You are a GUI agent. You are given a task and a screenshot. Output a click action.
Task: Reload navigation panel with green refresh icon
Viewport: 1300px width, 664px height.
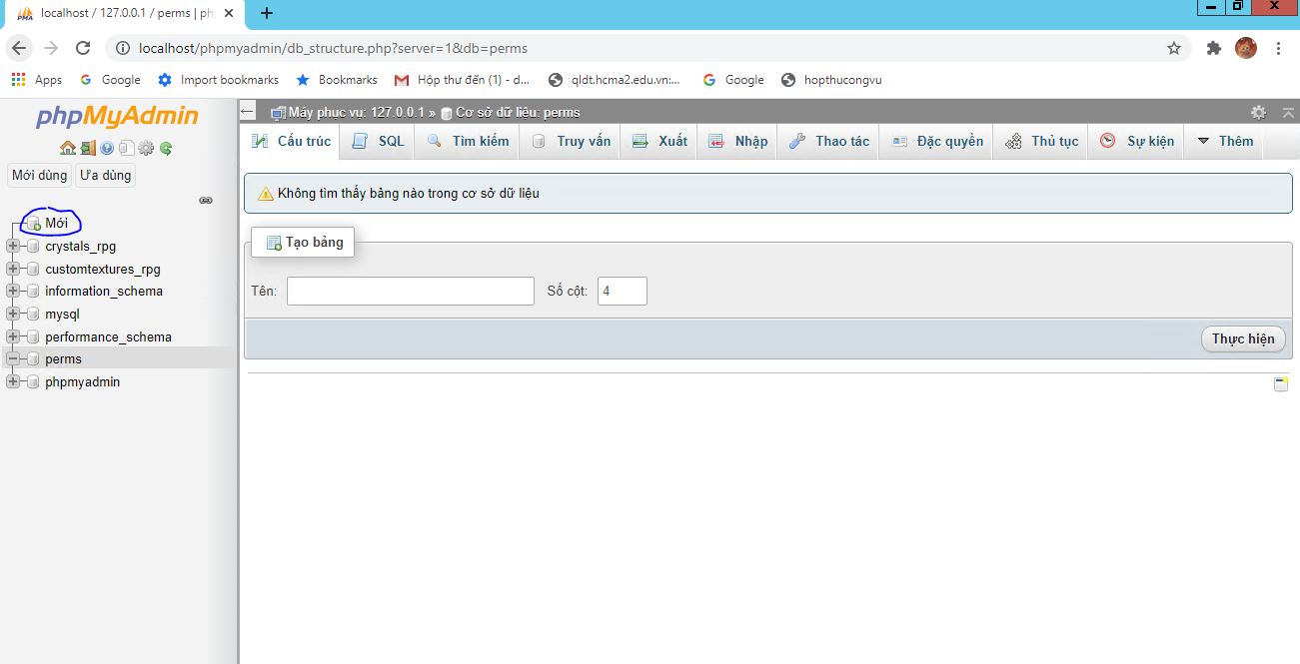166,148
